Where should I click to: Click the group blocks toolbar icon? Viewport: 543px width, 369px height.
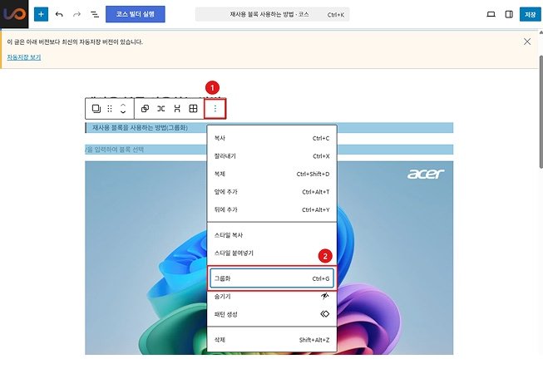[x=145, y=109]
